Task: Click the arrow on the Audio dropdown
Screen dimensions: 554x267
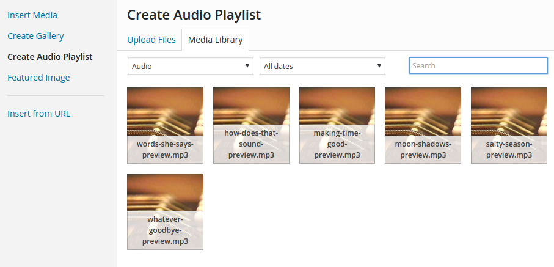Action: [247, 66]
